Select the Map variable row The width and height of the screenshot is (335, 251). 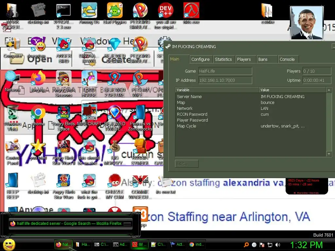(251, 102)
